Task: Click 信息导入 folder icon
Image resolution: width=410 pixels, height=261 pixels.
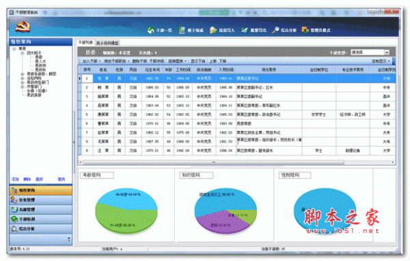Action: tap(213, 30)
